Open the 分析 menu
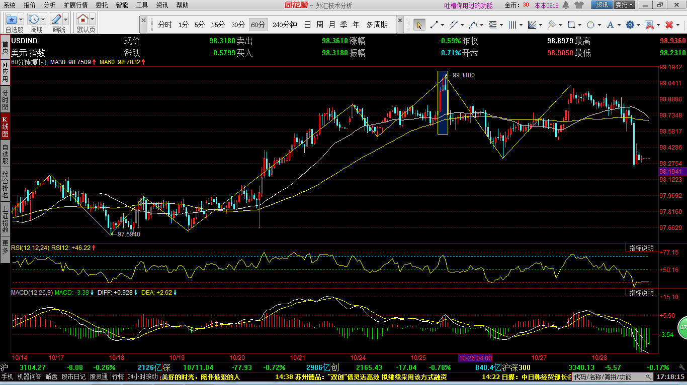Image resolution: width=687 pixels, height=385 pixels. (x=50, y=5)
